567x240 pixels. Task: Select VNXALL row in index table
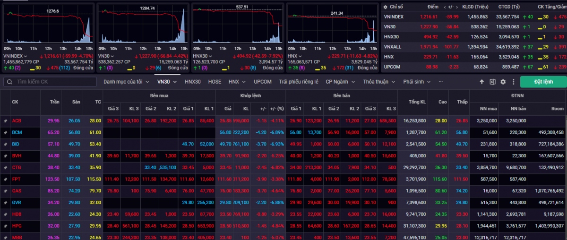click(x=474, y=47)
